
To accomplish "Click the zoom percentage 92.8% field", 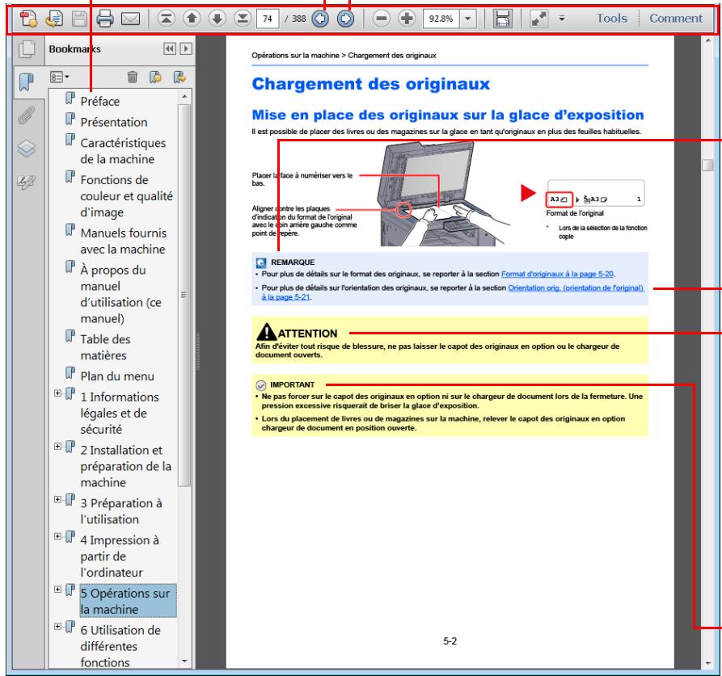I will coord(441,19).
